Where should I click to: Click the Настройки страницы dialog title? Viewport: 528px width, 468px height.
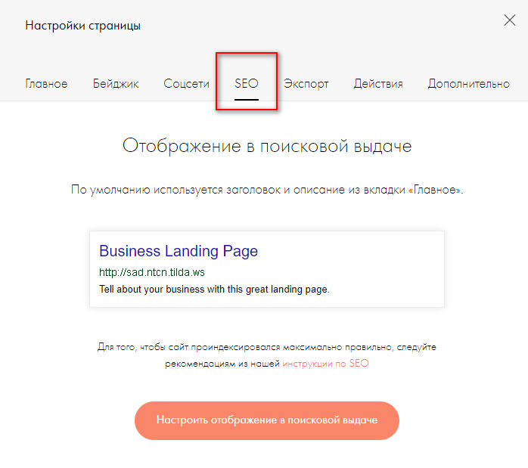pyautogui.click(x=83, y=26)
